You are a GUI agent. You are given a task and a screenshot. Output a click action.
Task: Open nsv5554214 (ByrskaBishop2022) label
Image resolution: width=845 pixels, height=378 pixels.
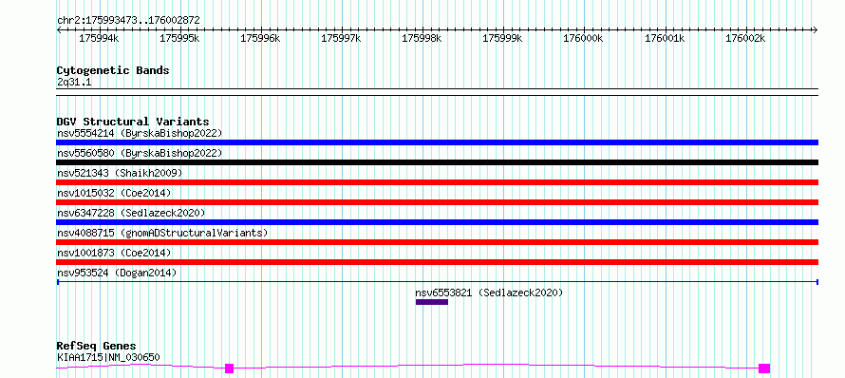(140, 133)
